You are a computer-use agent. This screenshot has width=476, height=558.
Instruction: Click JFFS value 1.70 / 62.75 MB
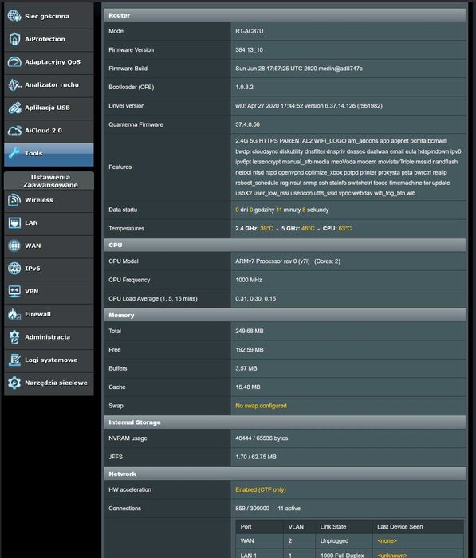256,457
